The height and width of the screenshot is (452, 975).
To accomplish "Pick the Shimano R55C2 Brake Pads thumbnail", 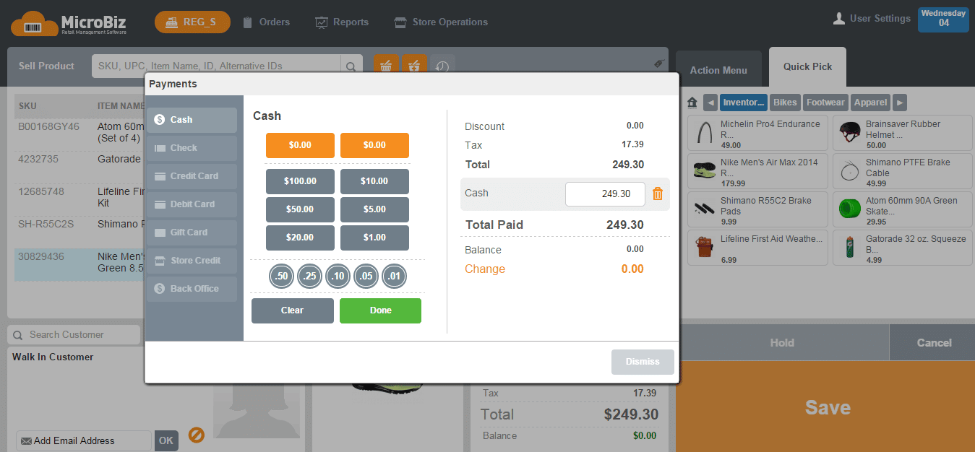I will [705, 209].
